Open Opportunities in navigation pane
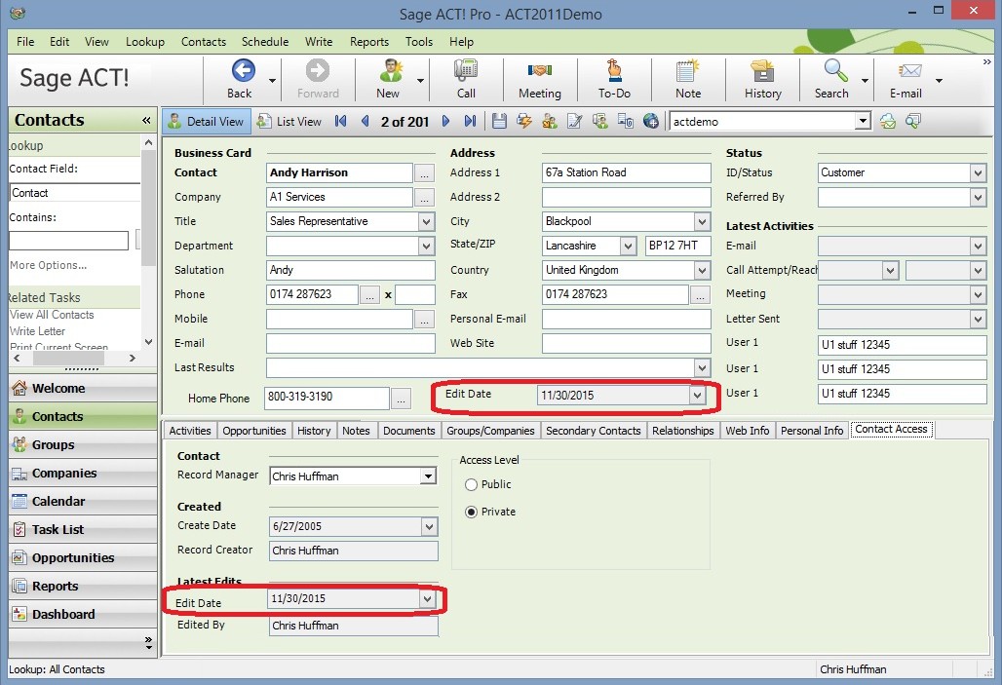The image size is (1002, 685). tap(83, 557)
